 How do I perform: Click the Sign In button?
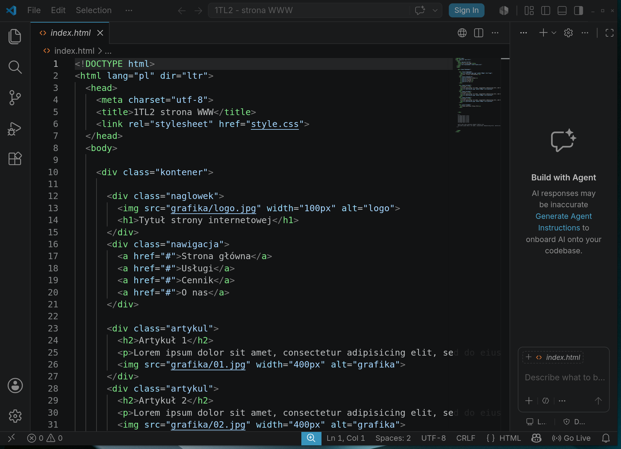click(x=466, y=10)
